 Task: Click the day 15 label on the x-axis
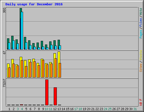point(67,109)
